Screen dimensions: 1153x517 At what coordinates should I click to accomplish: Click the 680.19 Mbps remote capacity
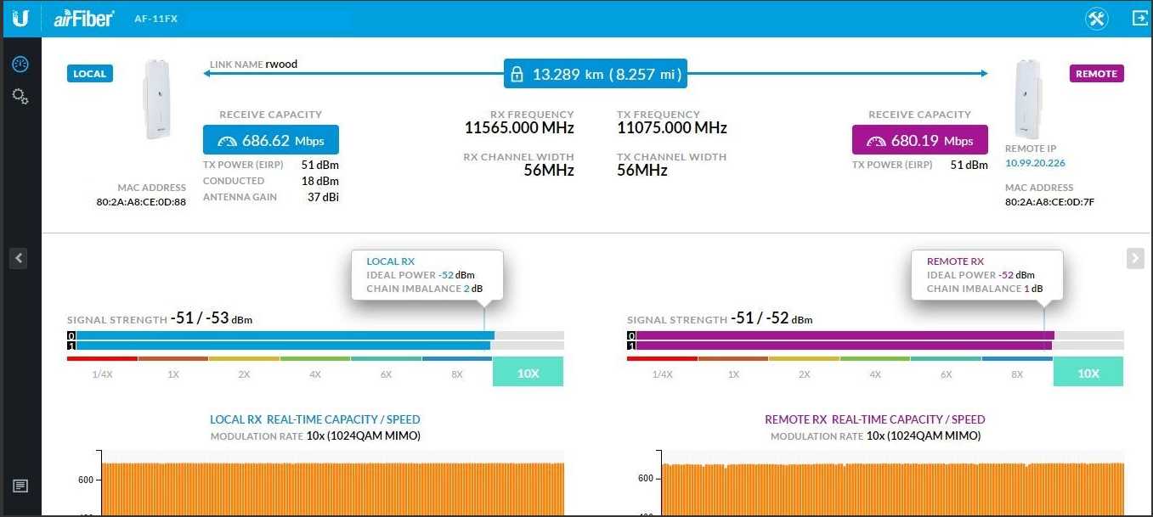pyautogui.click(x=920, y=140)
